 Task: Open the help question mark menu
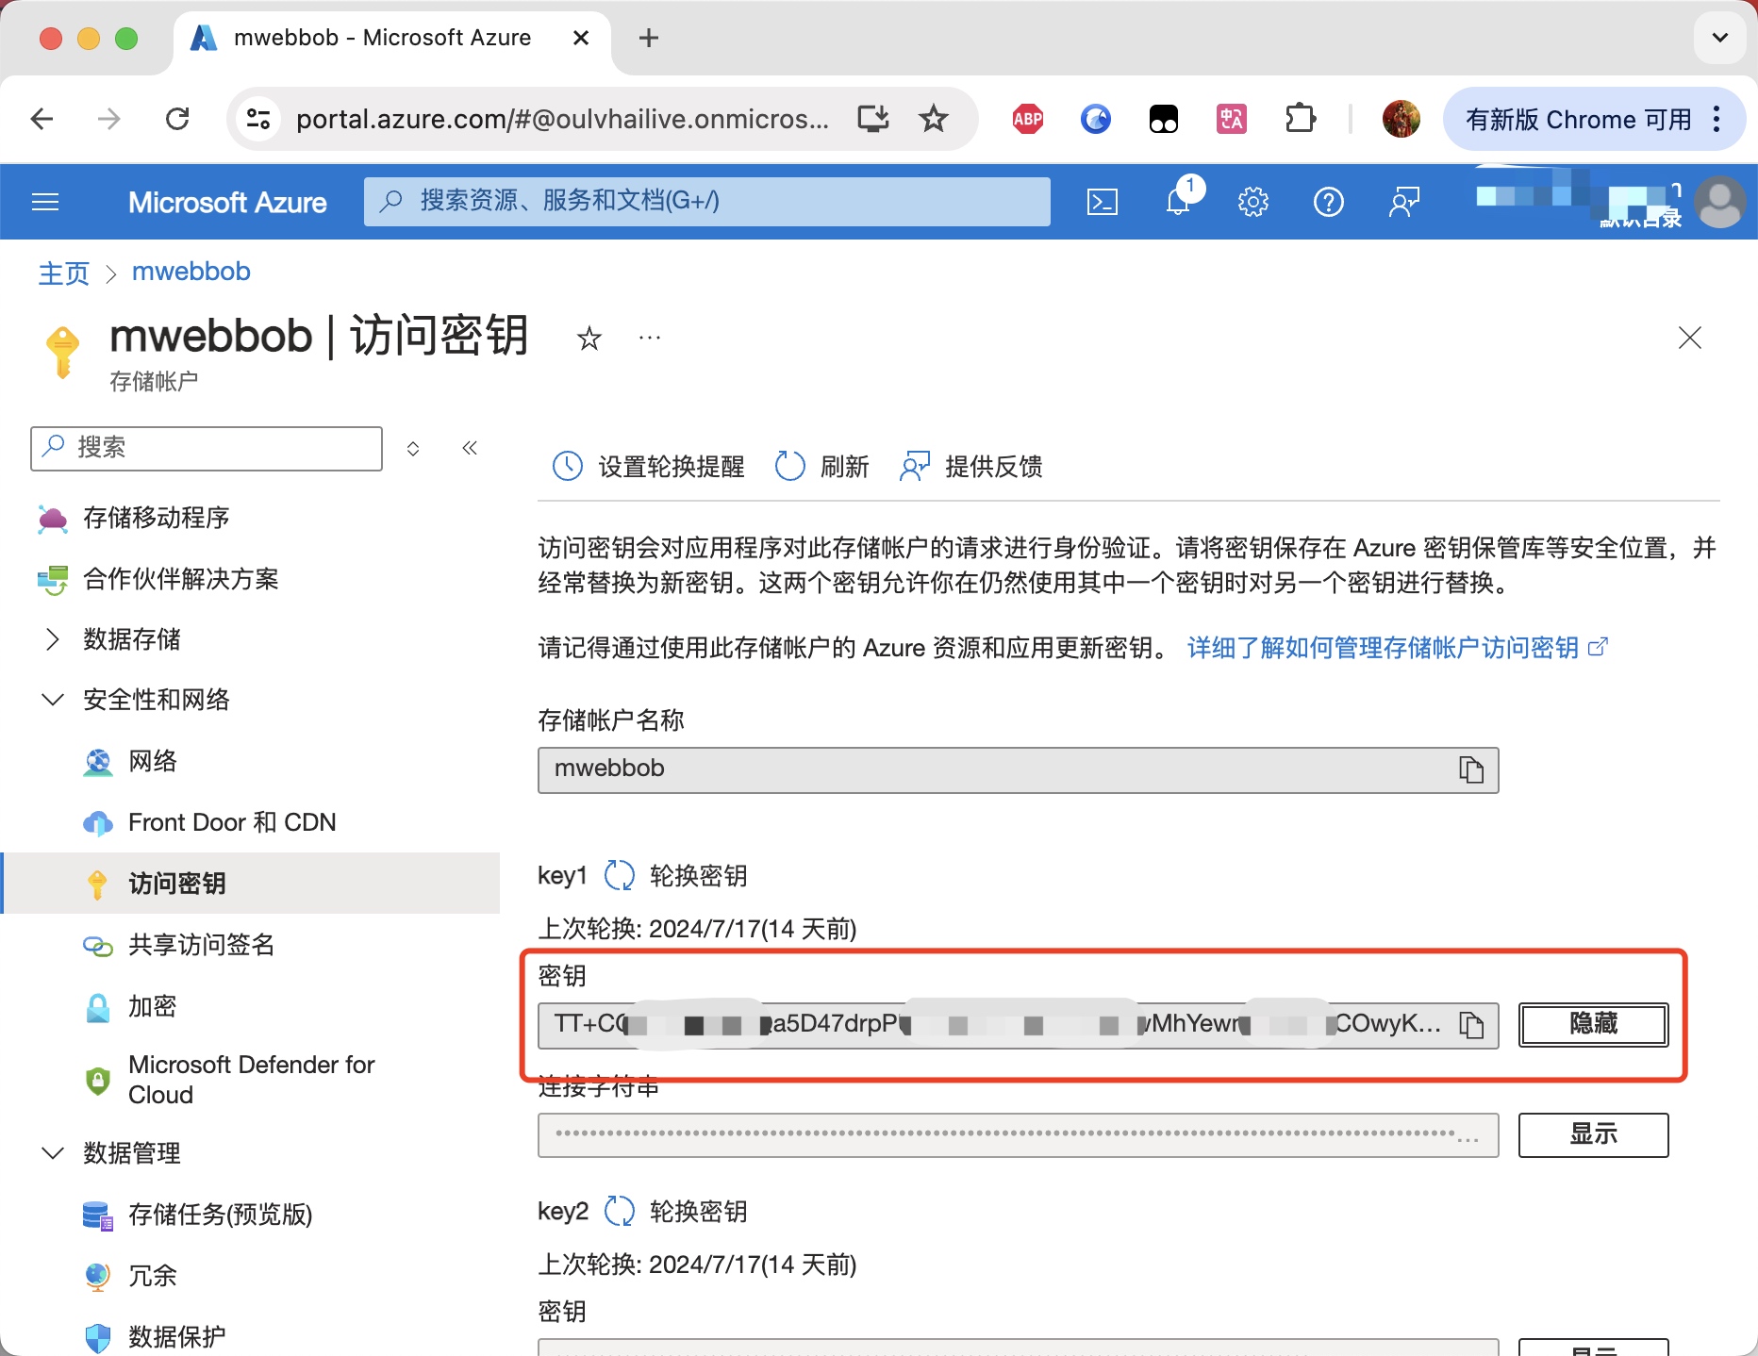click(x=1329, y=202)
